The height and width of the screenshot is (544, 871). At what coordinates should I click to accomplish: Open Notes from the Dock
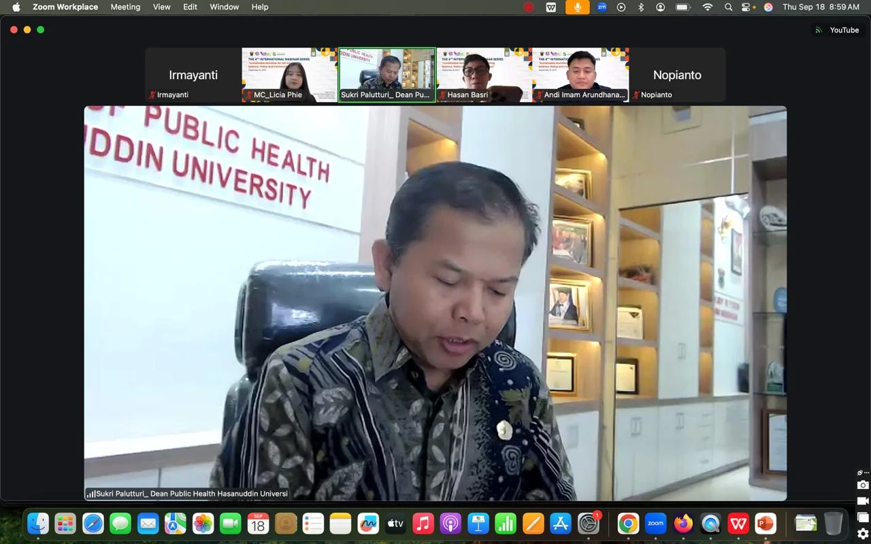340,524
